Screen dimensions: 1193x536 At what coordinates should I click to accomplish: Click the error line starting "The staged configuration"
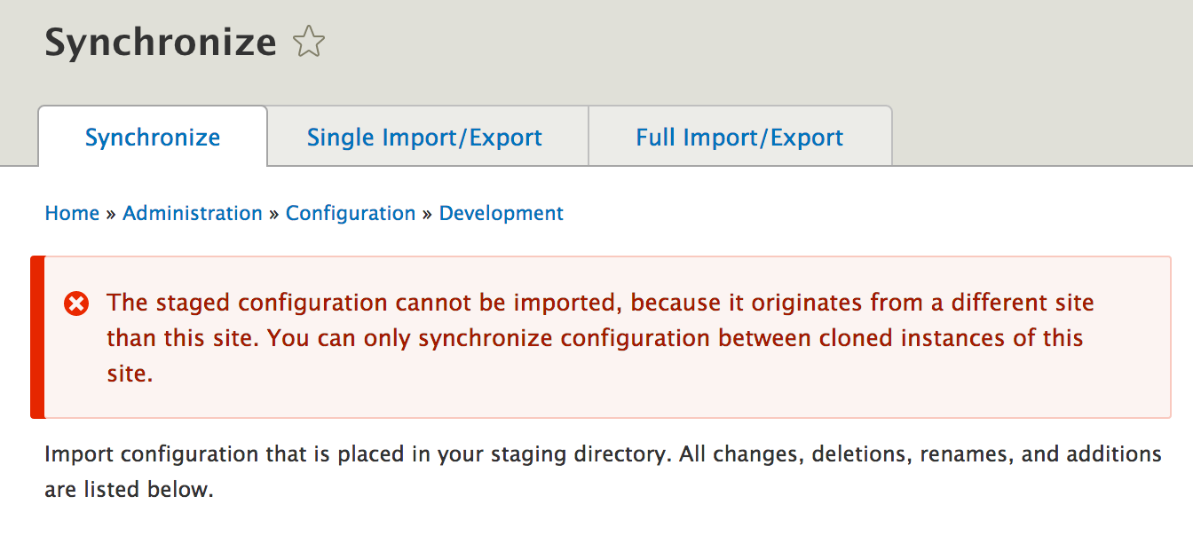pyautogui.click(x=600, y=303)
